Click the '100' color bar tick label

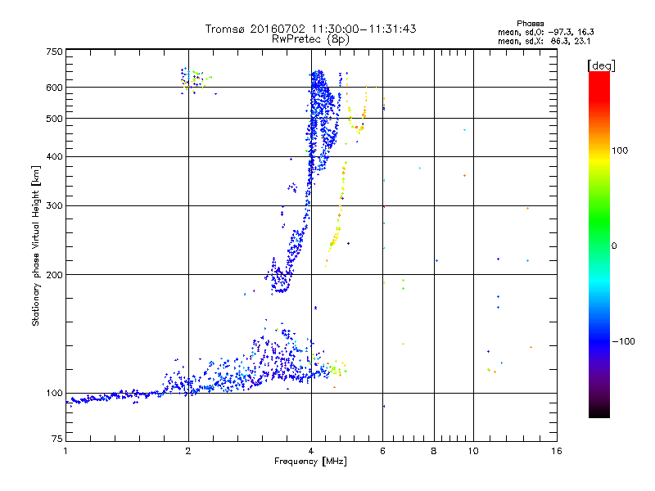pyautogui.click(x=620, y=151)
